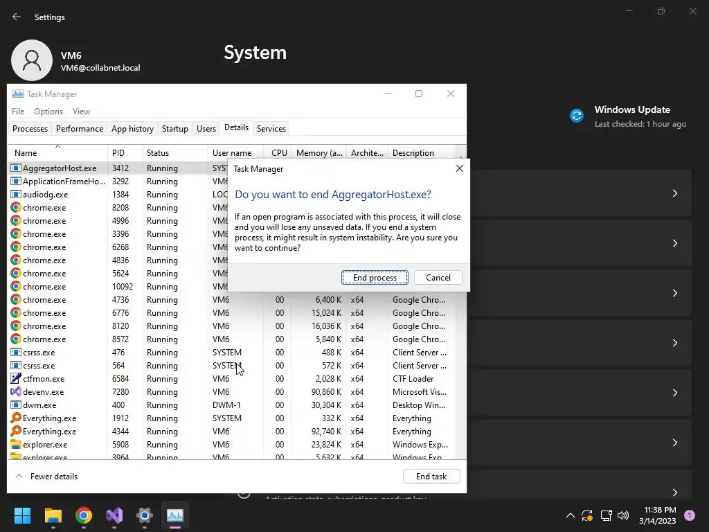
Task: Select the ApplicationFrameHost process icon
Action: click(16, 181)
